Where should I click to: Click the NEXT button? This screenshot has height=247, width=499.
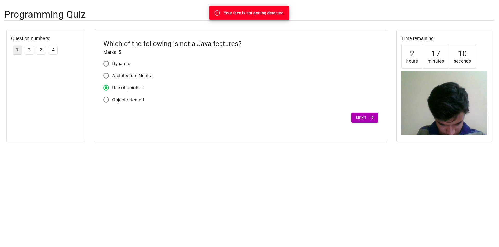click(364, 118)
